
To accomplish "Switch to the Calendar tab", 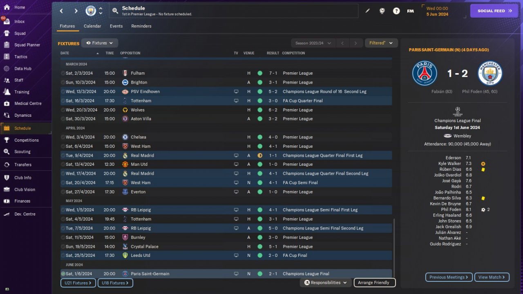I will click(92, 26).
